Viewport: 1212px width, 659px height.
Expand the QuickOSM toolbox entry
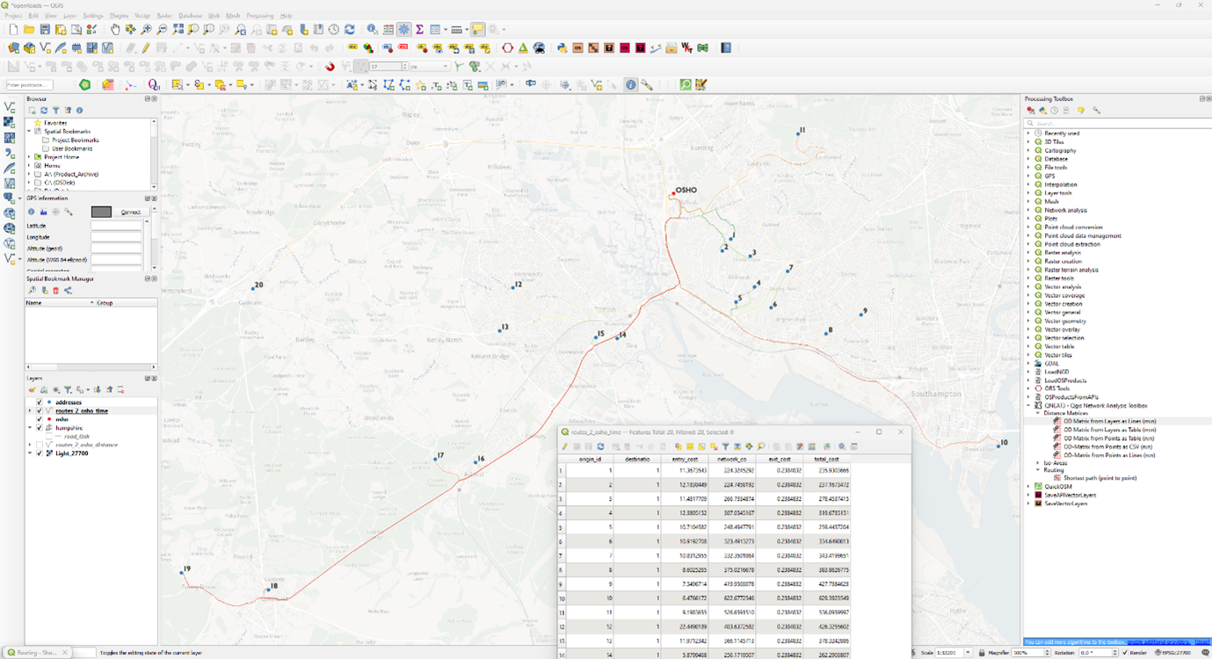coord(1028,486)
